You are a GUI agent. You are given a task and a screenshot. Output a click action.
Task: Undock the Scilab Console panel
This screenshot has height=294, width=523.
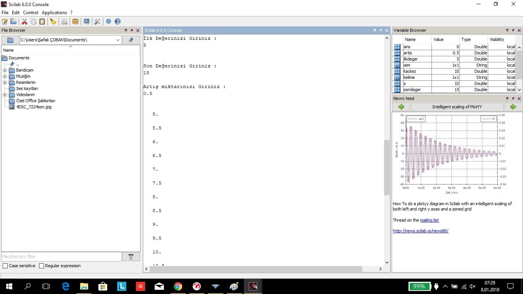[380, 30]
